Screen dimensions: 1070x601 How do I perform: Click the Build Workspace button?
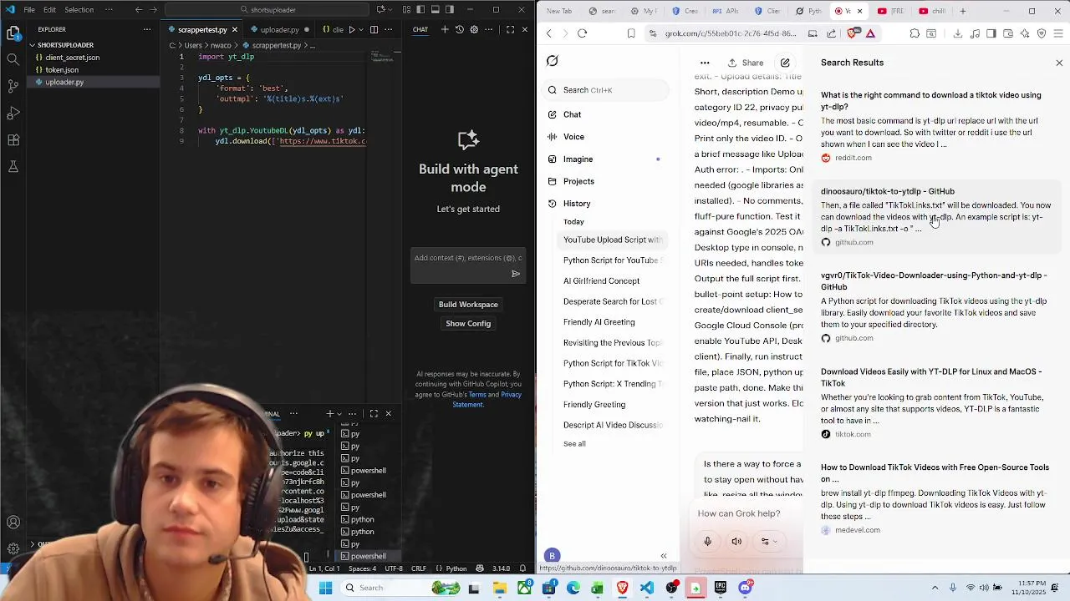point(468,305)
